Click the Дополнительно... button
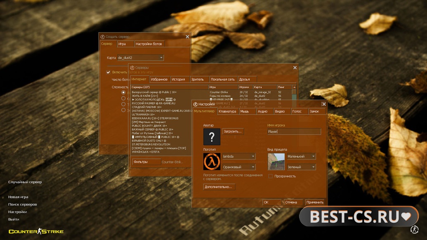 click(218, 187)
